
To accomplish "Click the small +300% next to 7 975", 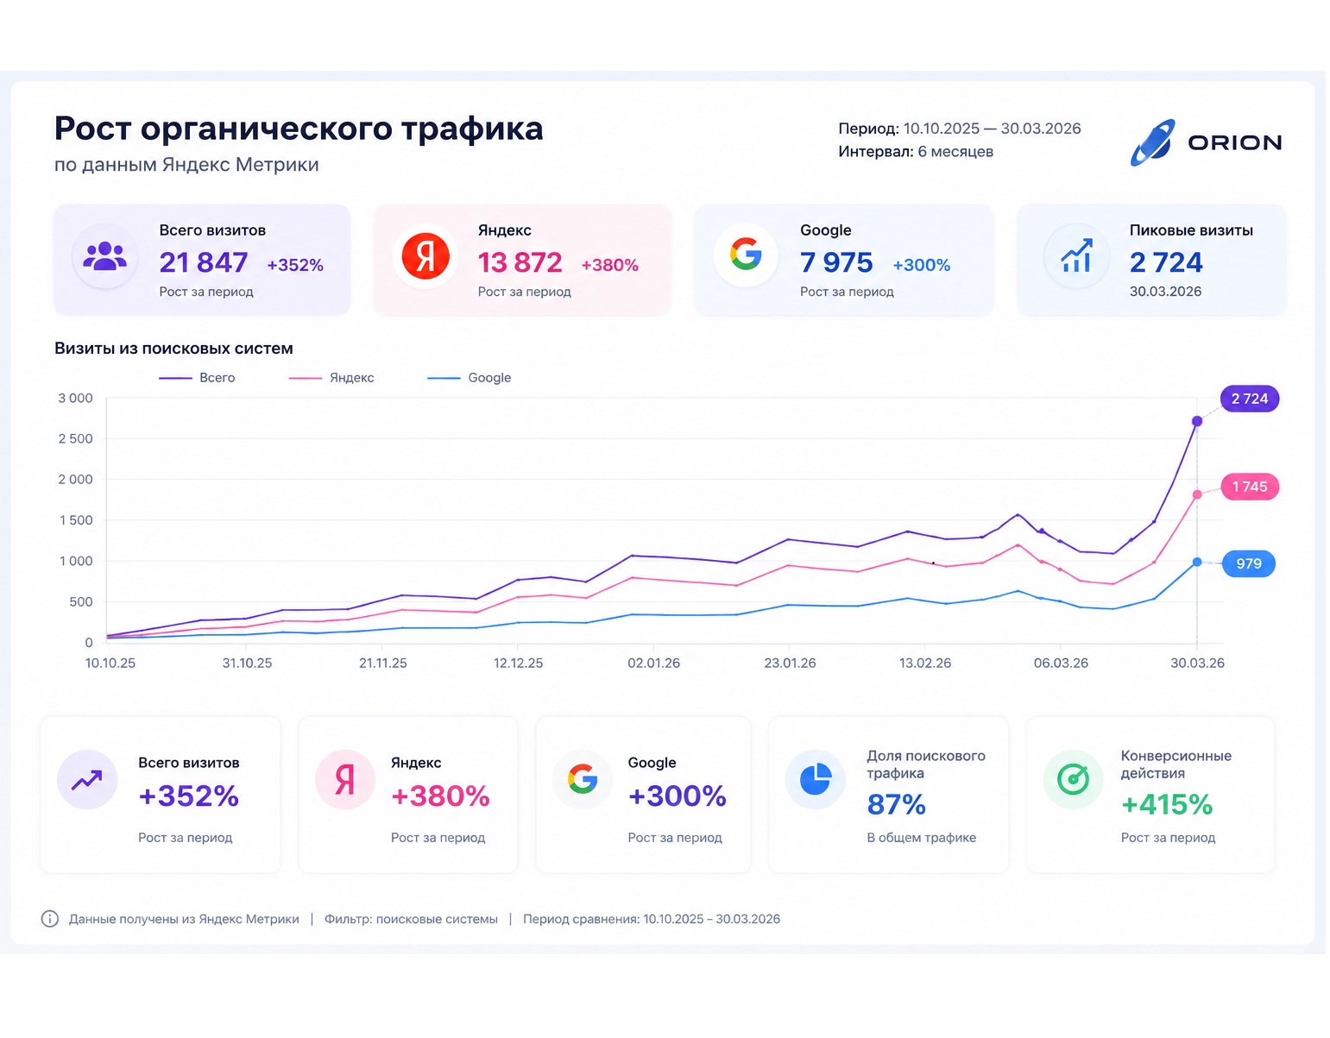I will (922, 265).
